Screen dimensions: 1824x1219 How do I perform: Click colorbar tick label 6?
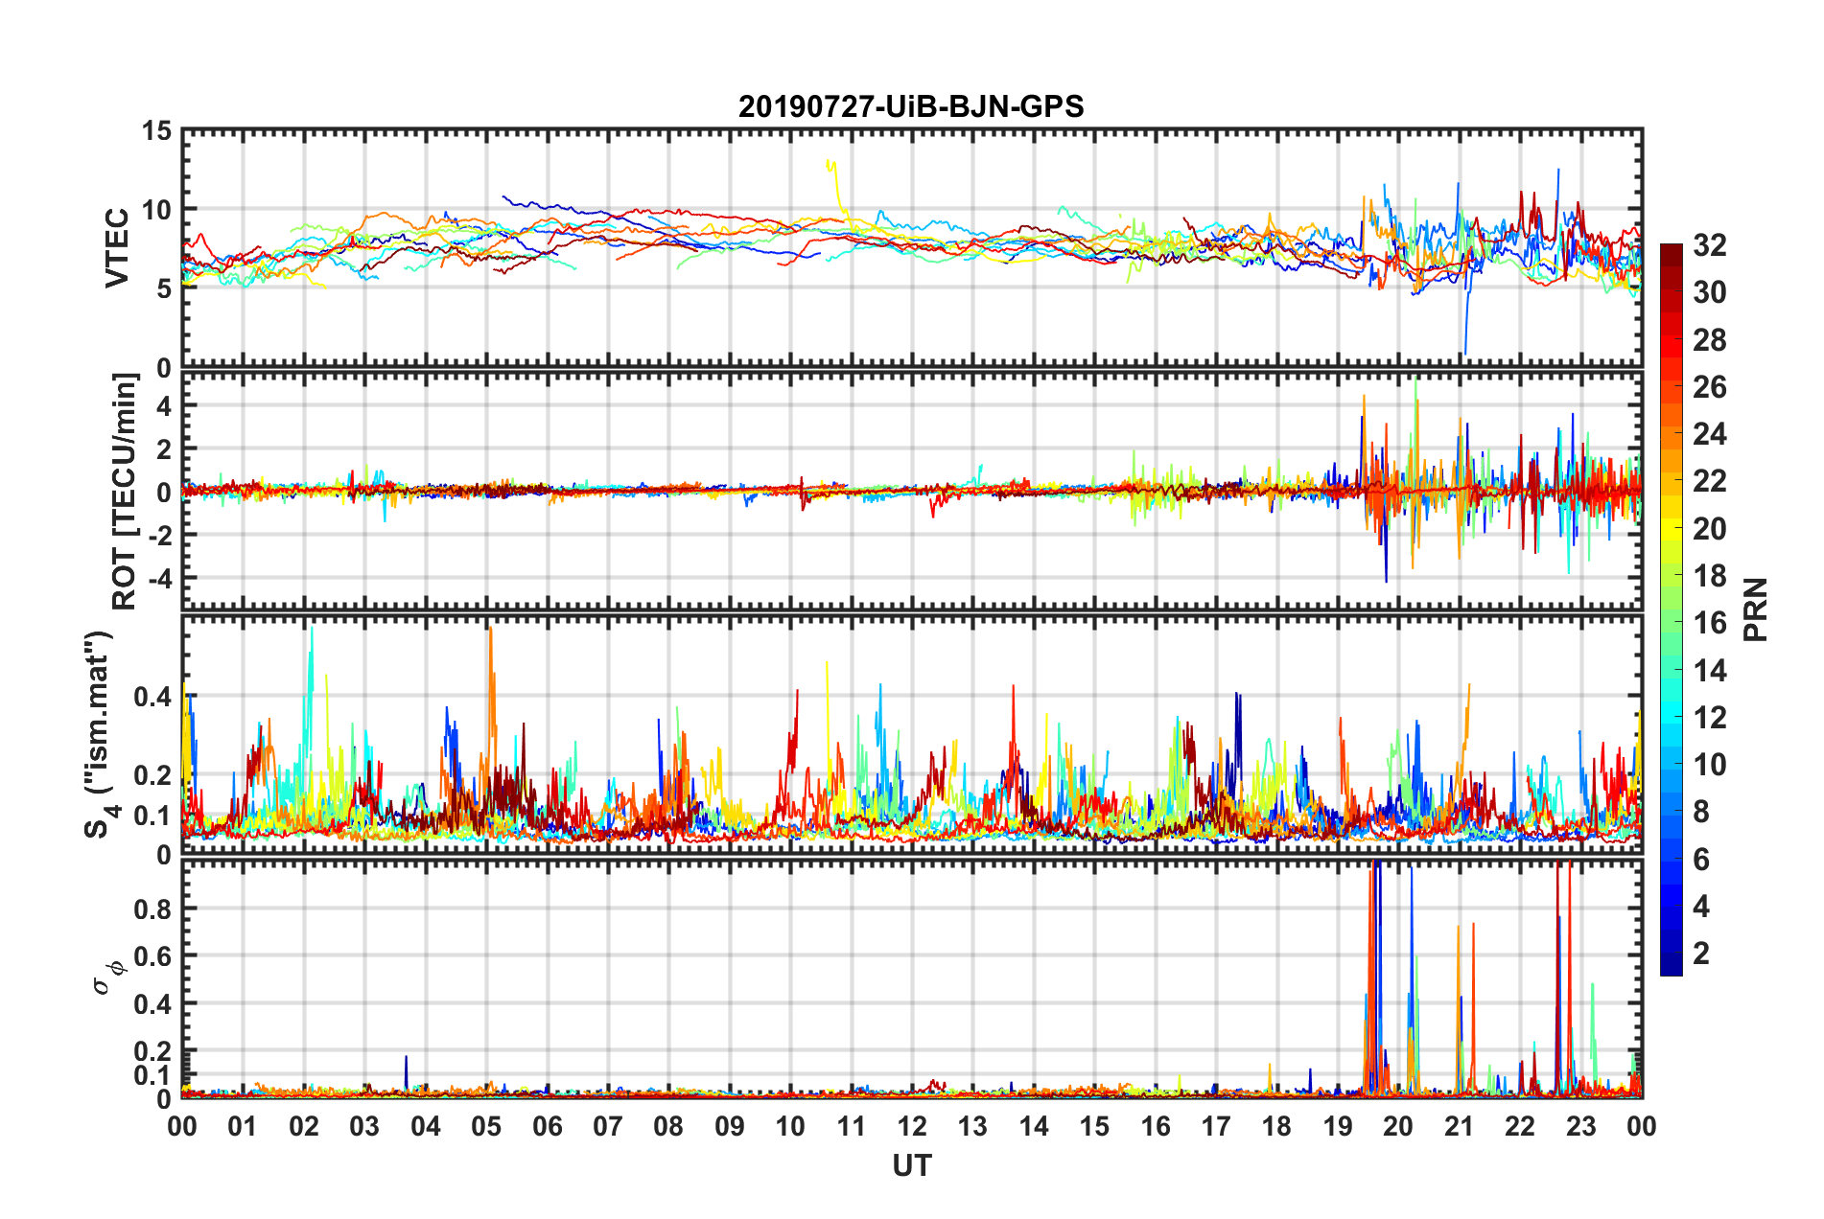tap(1701, 860)
